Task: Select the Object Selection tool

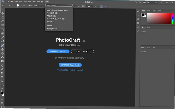Action: point(3,26)
